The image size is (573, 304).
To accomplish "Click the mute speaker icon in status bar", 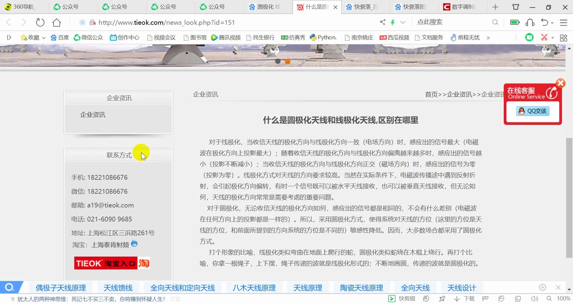I will tap(534, 298).
